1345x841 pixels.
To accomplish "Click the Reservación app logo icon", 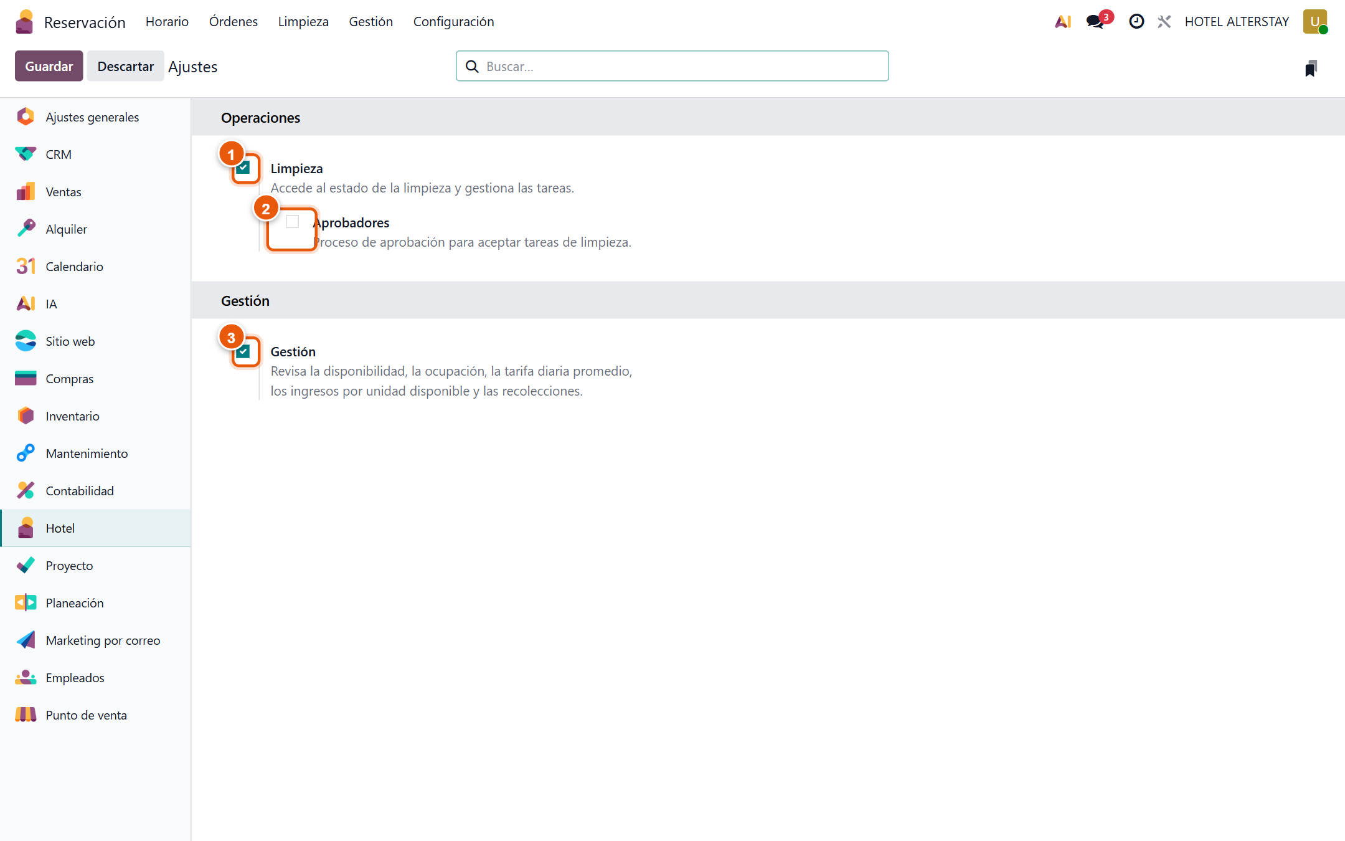I will [24, 22].
